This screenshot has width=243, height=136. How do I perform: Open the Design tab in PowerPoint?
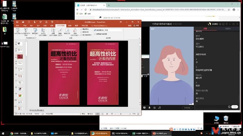(x=38, y=26)
